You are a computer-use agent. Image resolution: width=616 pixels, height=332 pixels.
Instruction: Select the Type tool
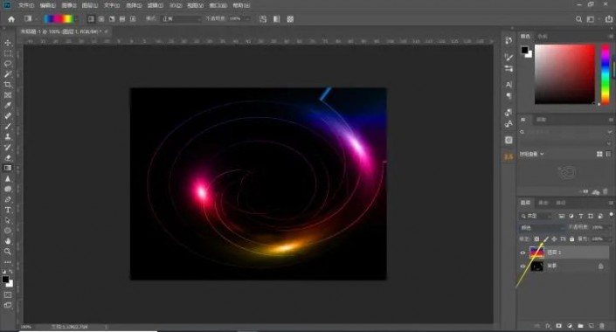(x=8, y=211)
